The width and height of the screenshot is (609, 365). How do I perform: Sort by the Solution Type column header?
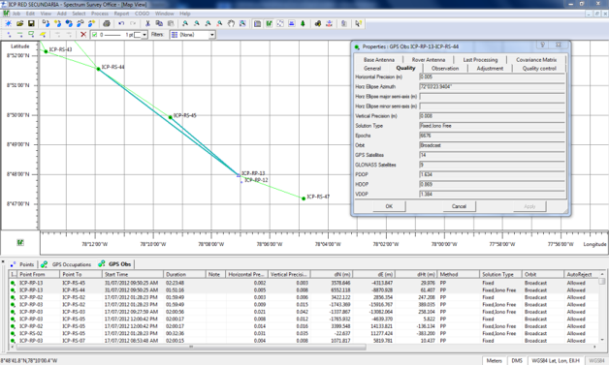(501, 274)
